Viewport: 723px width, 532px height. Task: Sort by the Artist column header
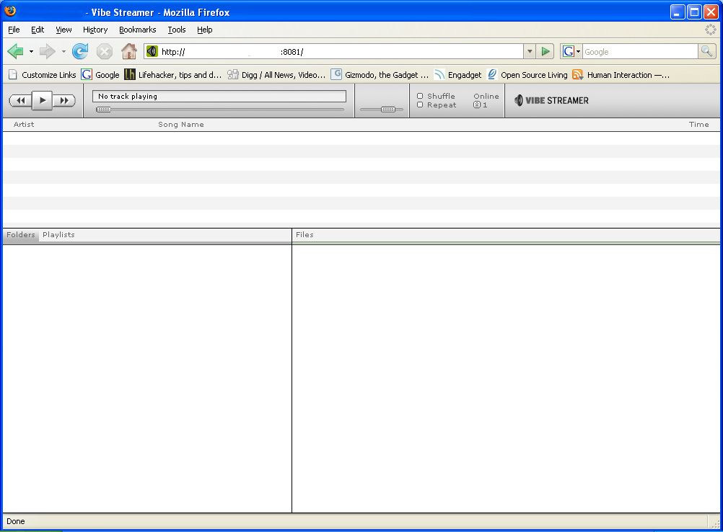24,125
